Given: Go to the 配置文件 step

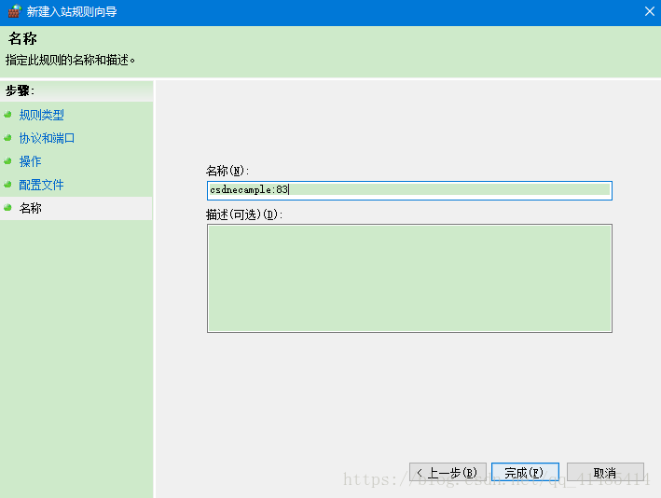Looking at the screenshot, I should [41, 185].
